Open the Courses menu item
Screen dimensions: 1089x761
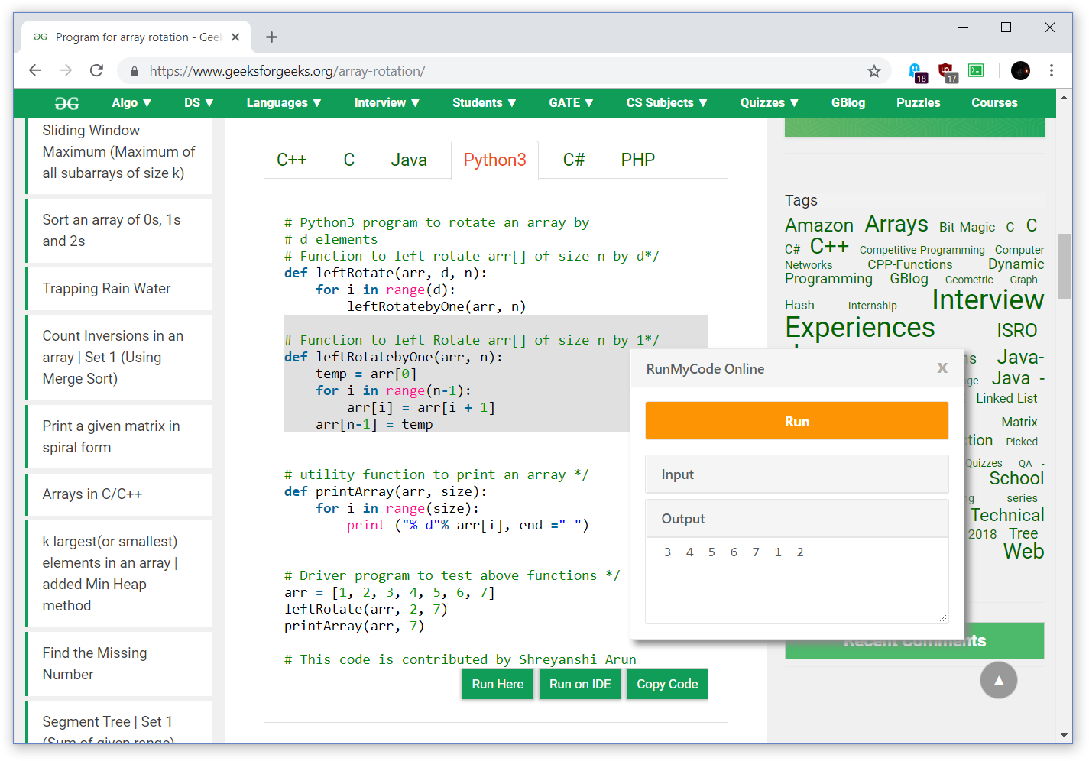[x=994, y=103]
